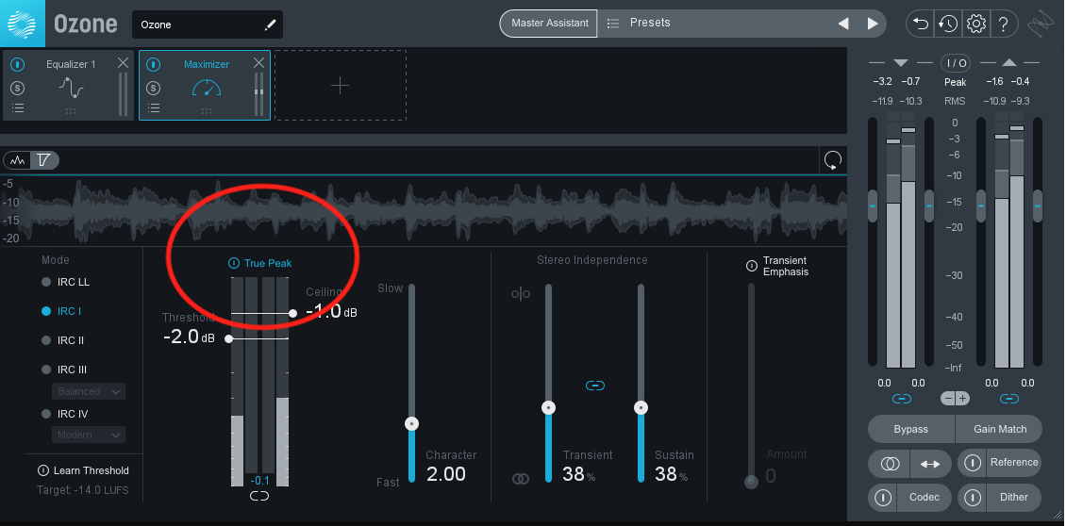Switch to the waveform view icon

click(x=18, y=160)
